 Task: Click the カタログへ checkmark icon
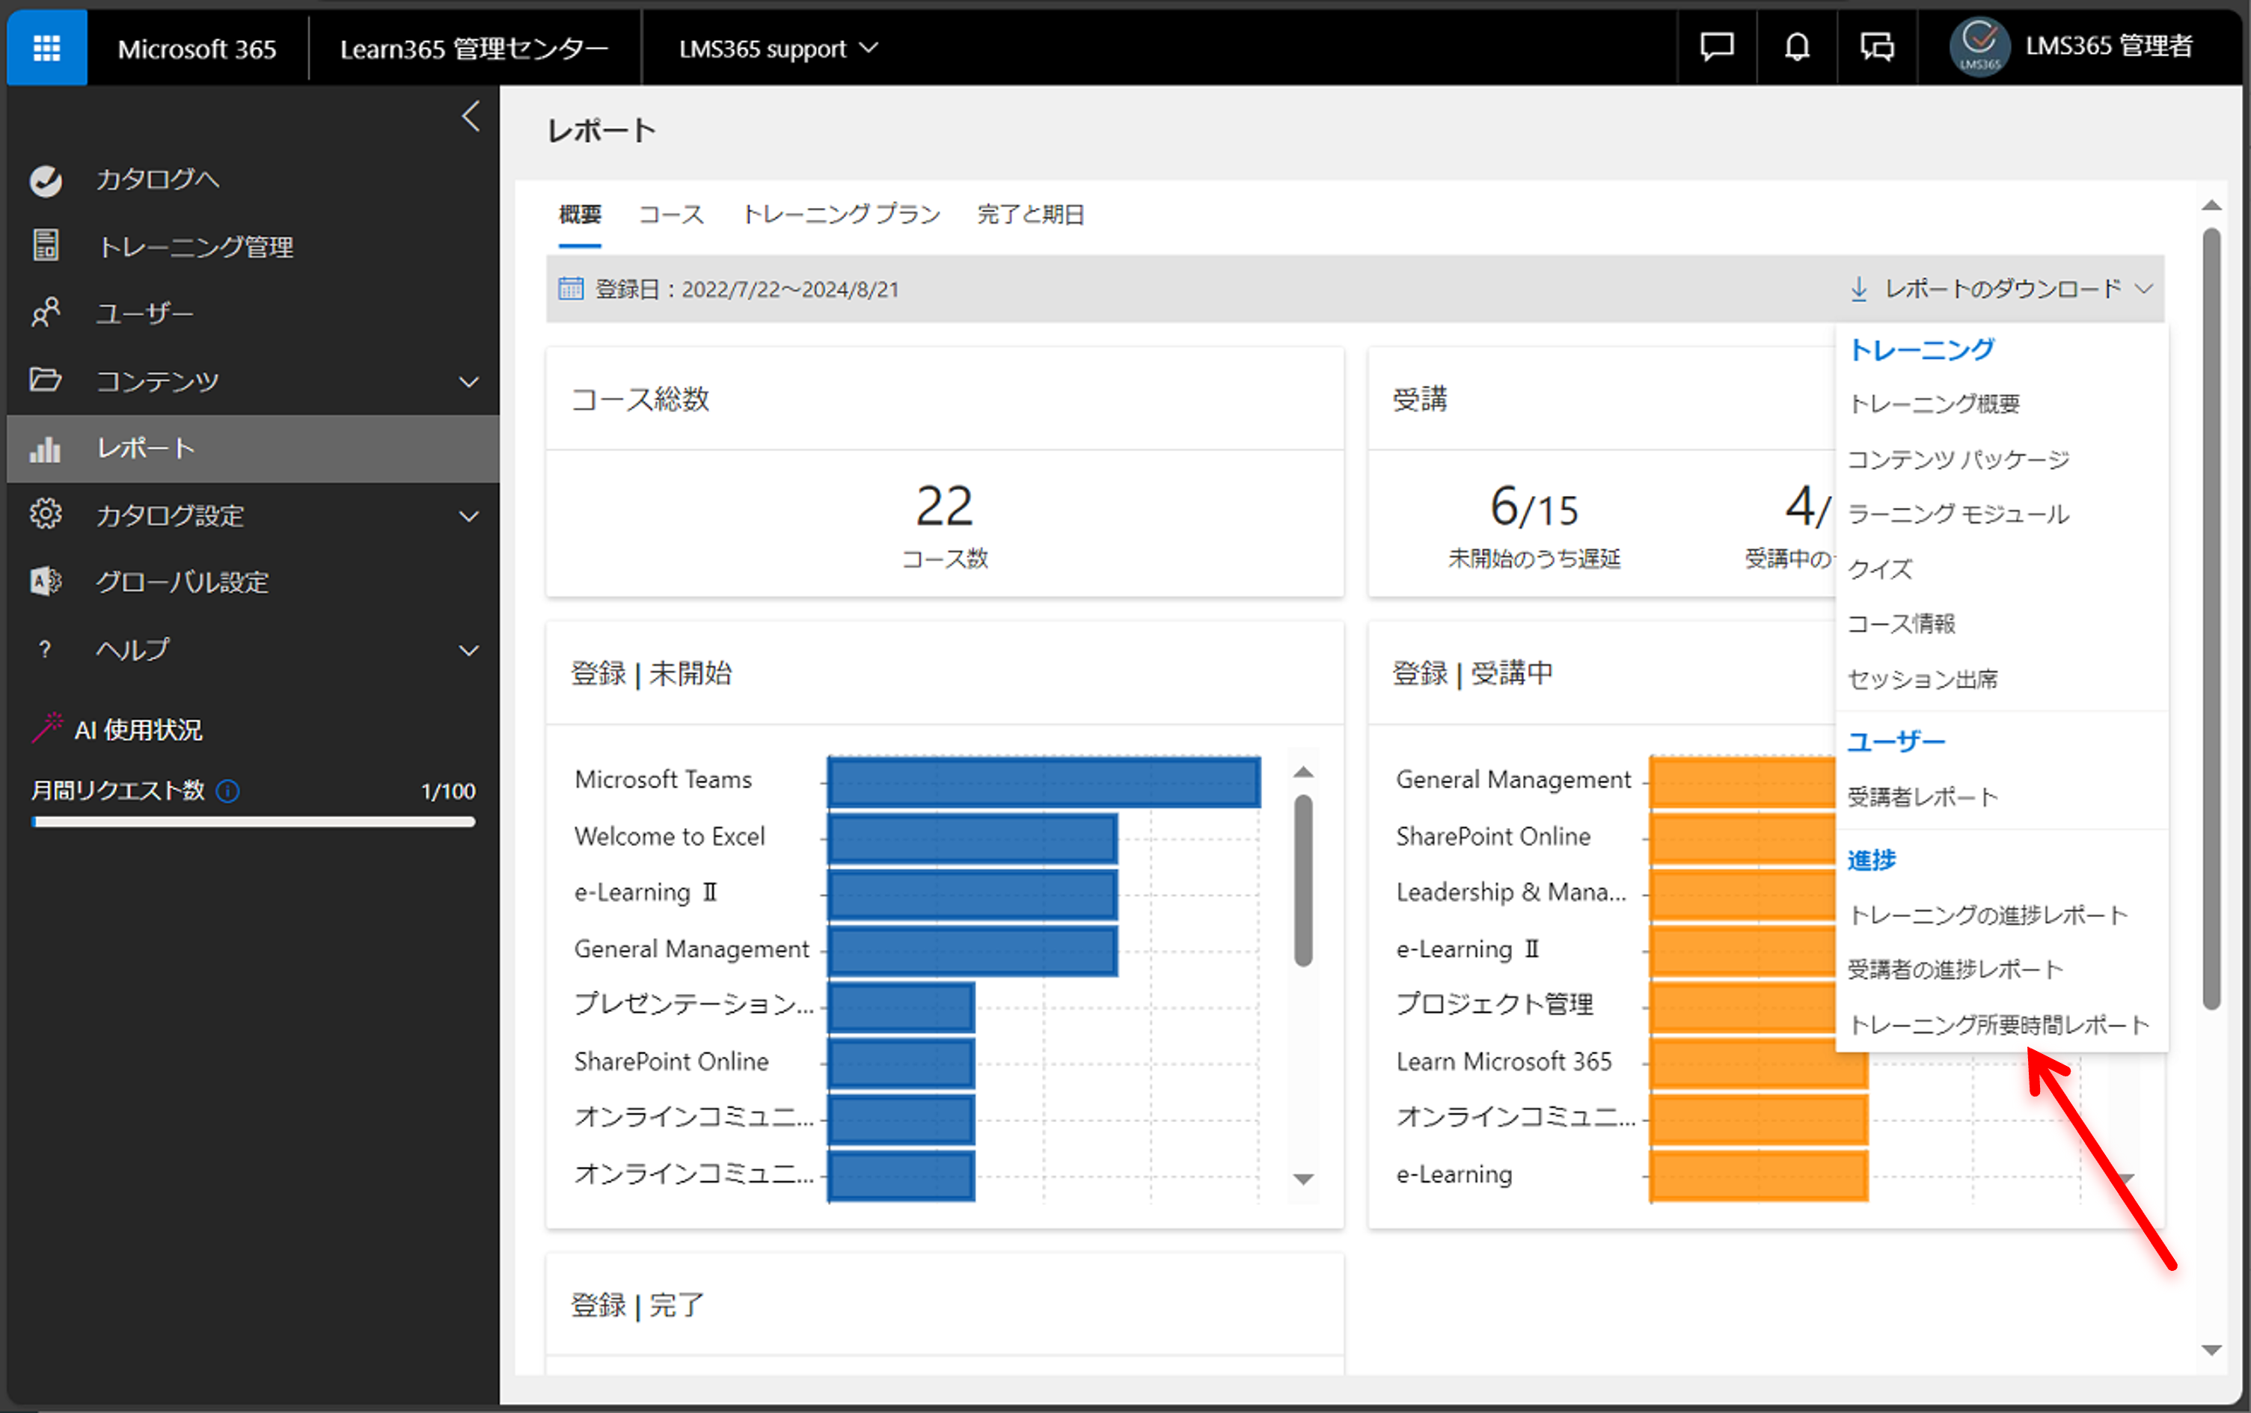pyautogui.click(x=45, y=180)
